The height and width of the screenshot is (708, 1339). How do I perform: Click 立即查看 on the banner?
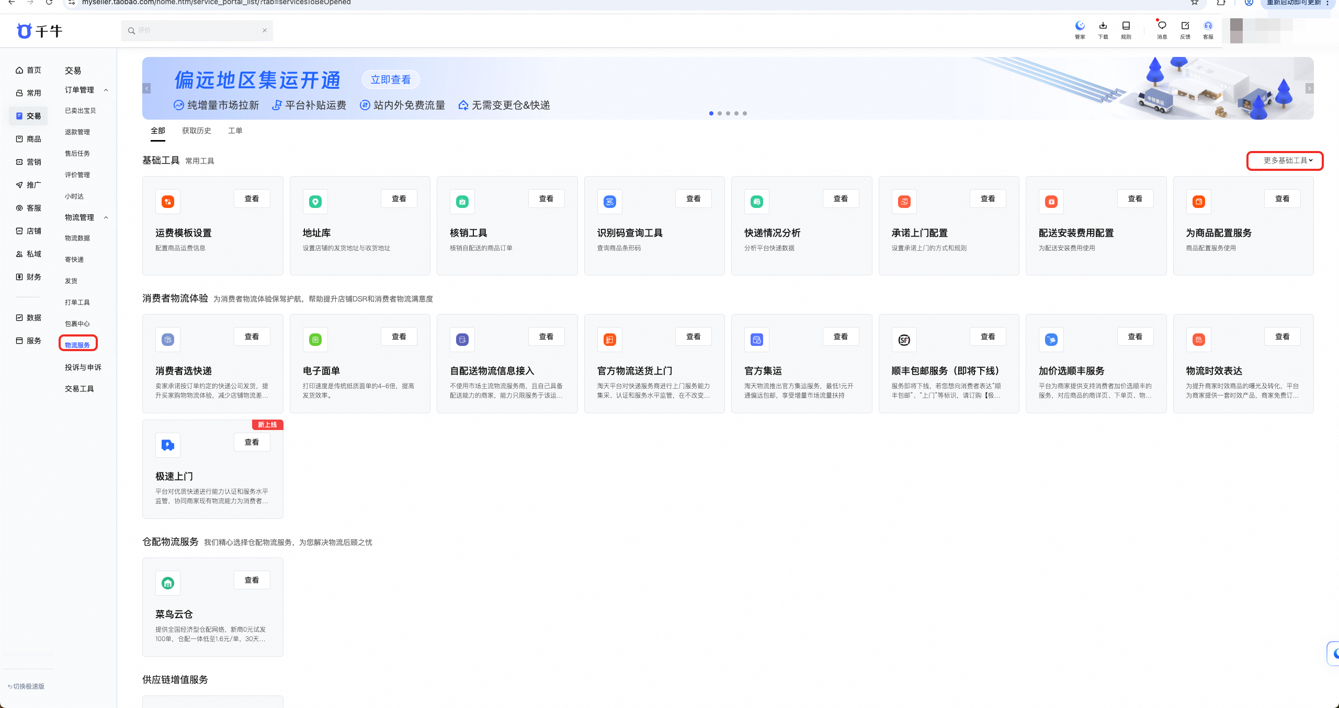pos(391,79)
